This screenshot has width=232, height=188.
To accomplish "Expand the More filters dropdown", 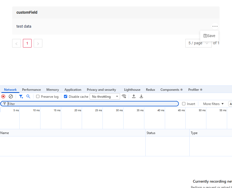I will [213, 104].
